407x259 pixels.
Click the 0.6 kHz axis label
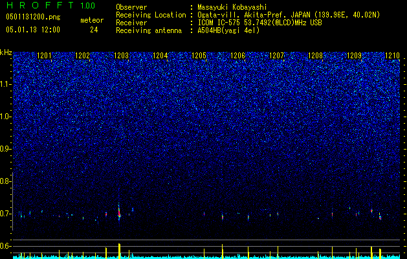6,246
